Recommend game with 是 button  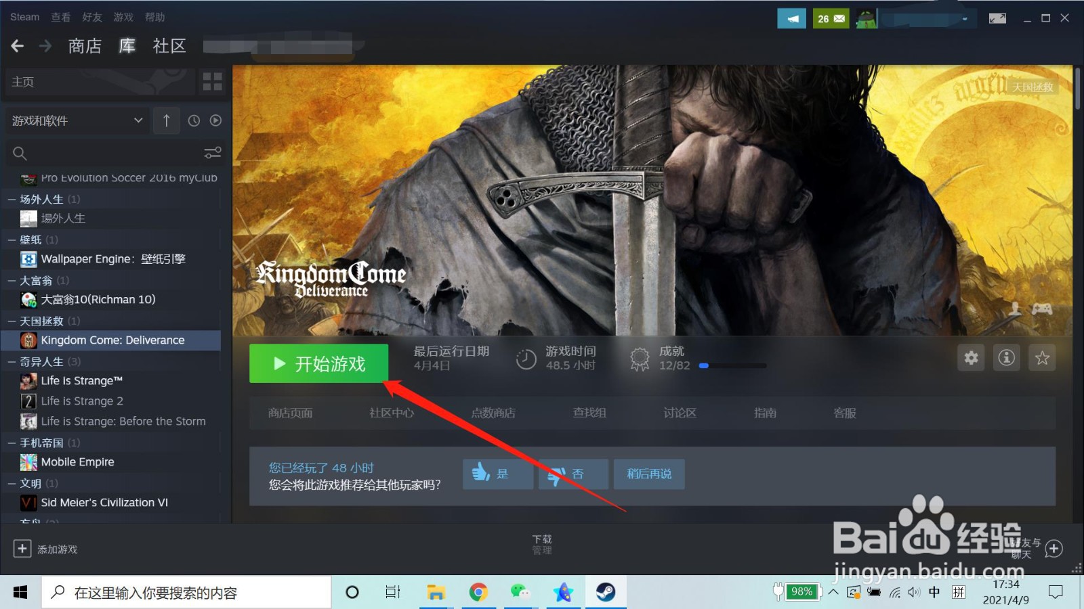(498, 474)
